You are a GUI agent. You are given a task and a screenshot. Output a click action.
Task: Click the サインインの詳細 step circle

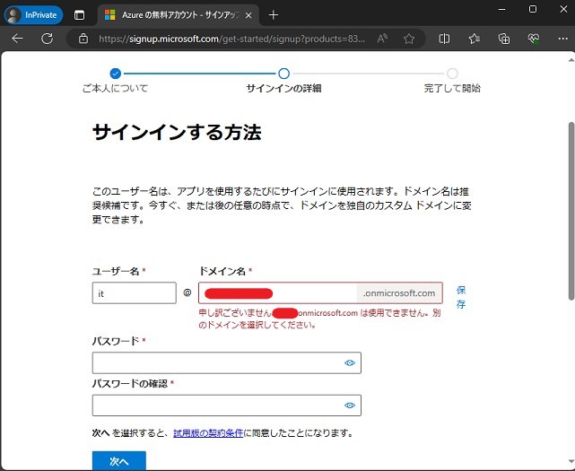click(283, 74)
